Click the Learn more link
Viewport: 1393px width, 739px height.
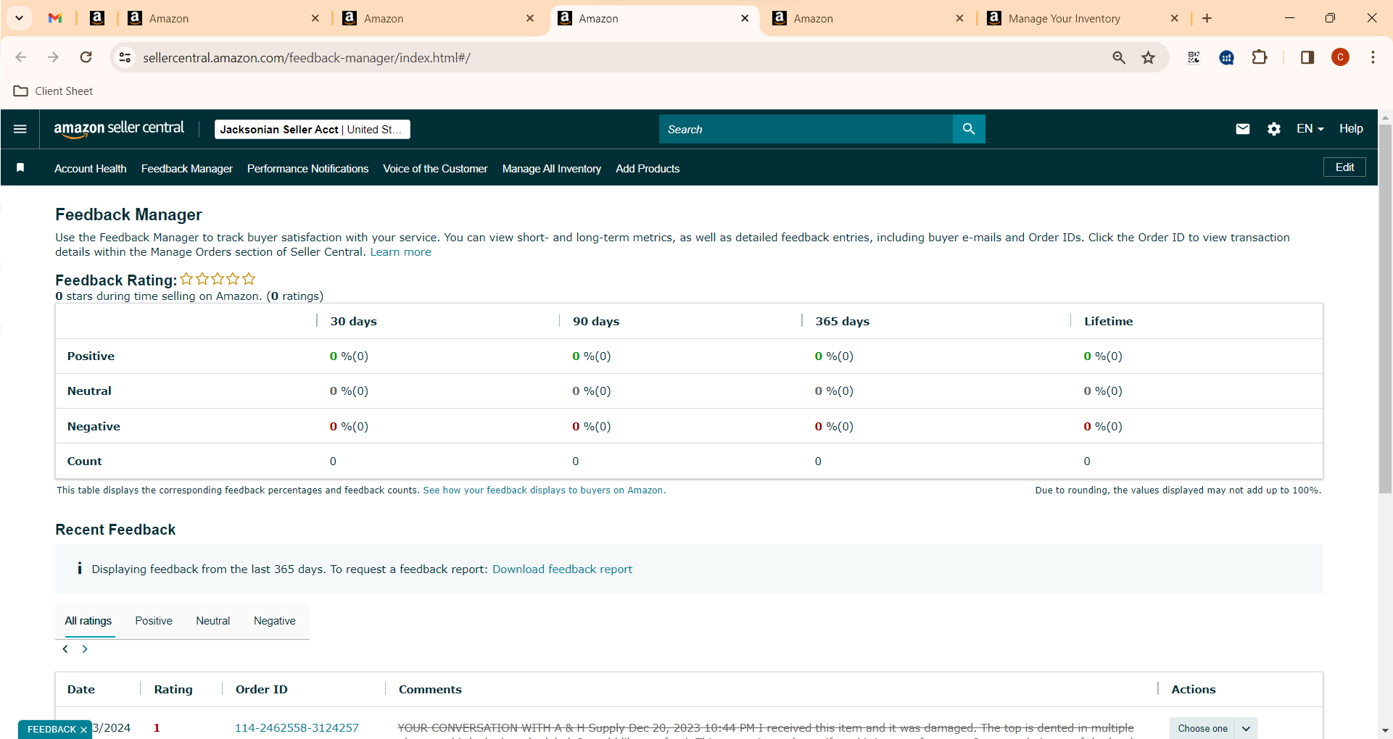click(401, 252)
